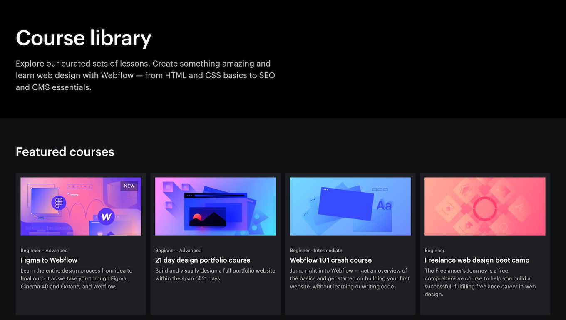Click the Webflow 101 crash course title
The width and height of the screenshot is (566, 320).
point(331,260)
